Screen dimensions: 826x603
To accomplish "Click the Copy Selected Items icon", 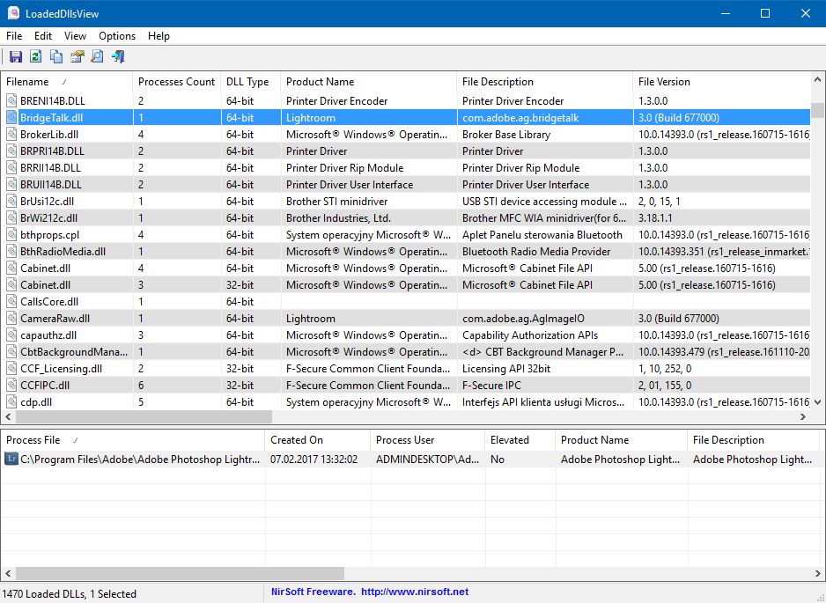I will (56, 57).
